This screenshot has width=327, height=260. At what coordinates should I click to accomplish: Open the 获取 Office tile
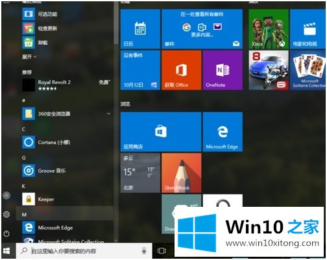pyautogui.click(x=182, y=70)
